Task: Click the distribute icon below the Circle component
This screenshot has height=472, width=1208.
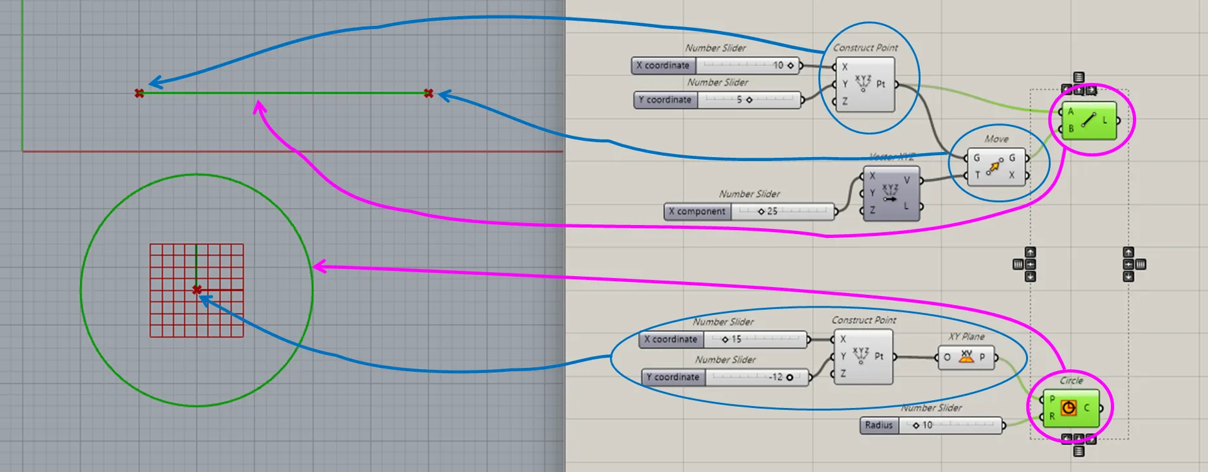Action: (1079, 451)
